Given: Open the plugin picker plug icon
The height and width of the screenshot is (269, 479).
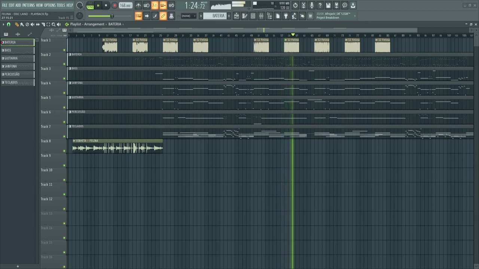Looking at the screenshot, I should tap(285, 16).
